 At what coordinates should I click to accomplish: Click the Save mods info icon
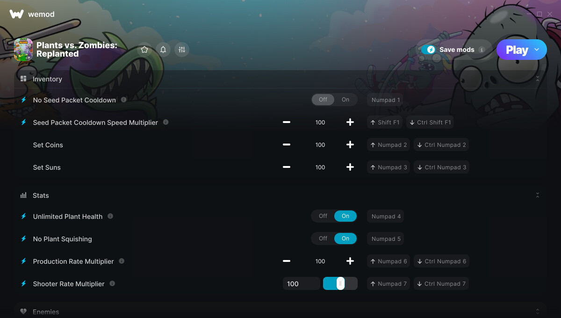pyautogui.click(x=482, y=50)
